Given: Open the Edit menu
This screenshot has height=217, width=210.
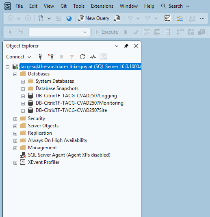Looking at the screenshot, I should (x=33, y=6).
